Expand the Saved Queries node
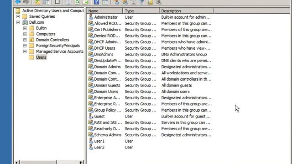 coord(18,16)
